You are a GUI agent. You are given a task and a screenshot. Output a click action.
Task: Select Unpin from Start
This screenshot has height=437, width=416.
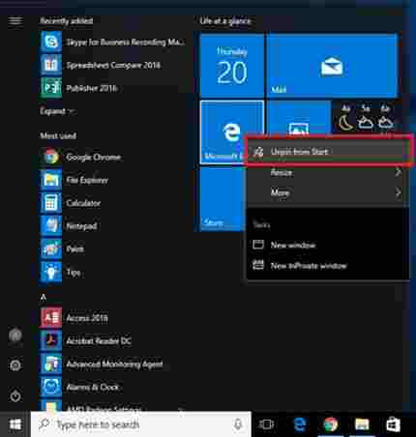[328, 152]
